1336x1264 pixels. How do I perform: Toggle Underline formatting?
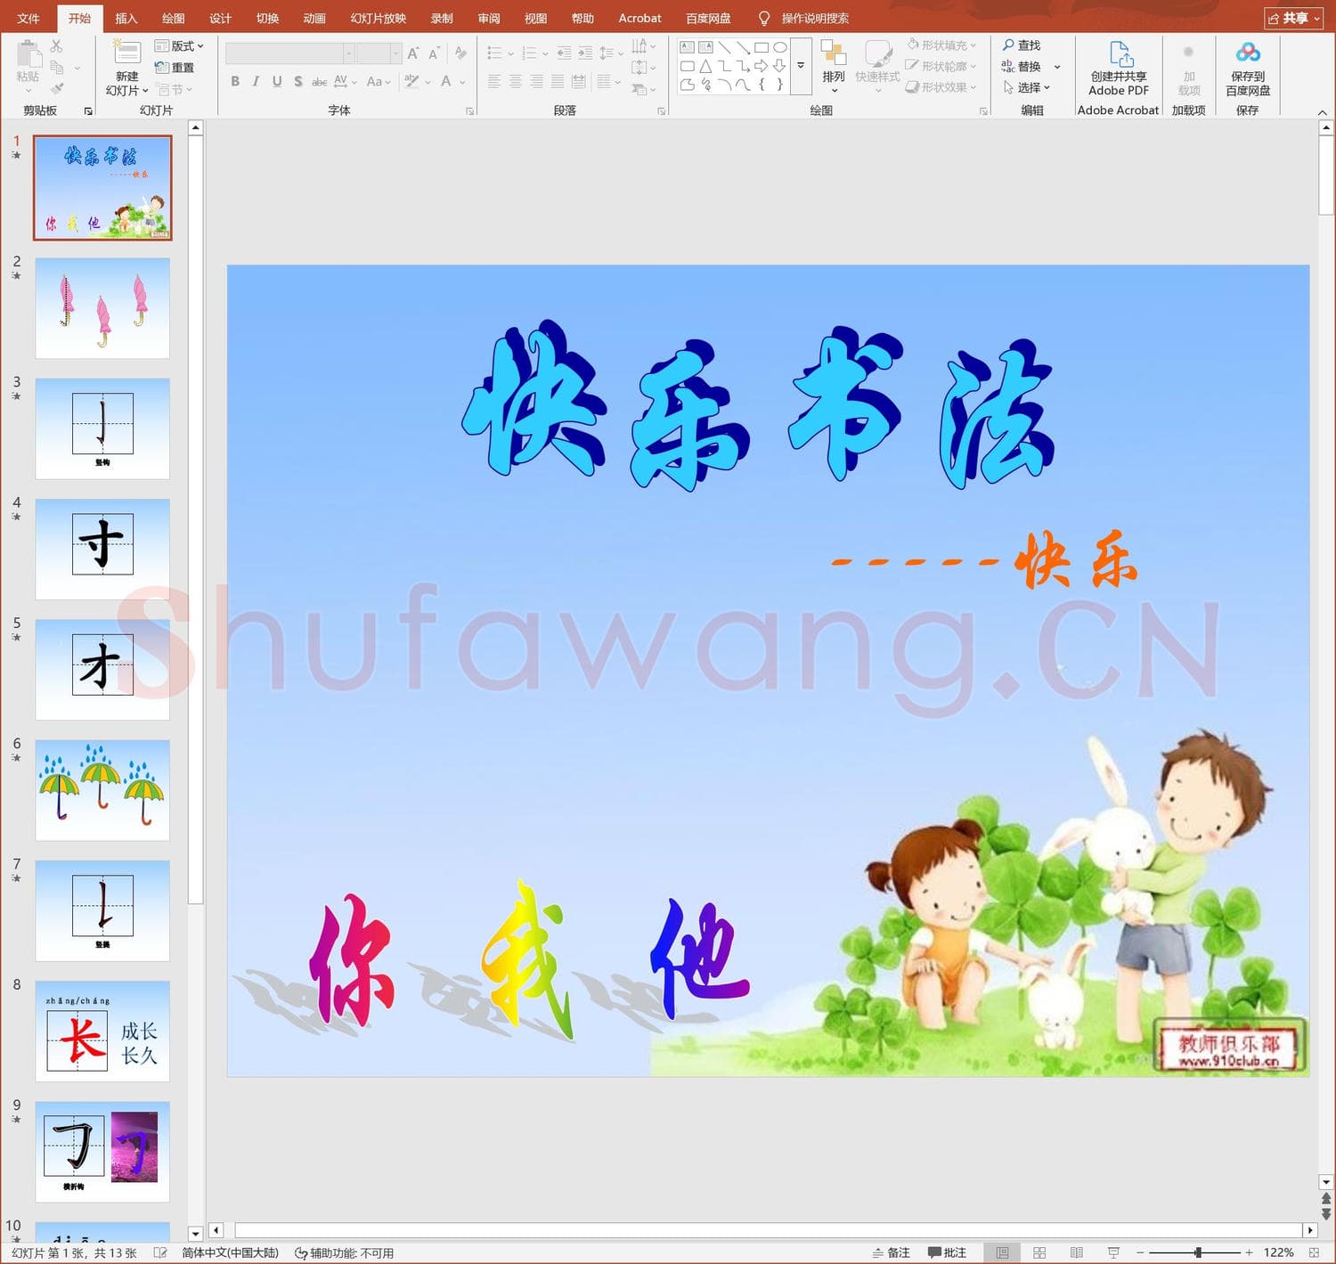277,82
